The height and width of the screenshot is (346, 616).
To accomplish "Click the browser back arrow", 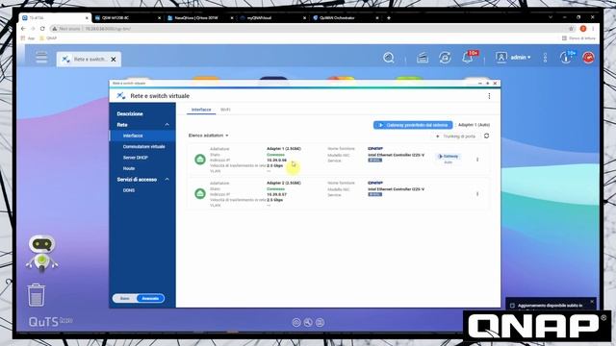I will tap(23, 29).
